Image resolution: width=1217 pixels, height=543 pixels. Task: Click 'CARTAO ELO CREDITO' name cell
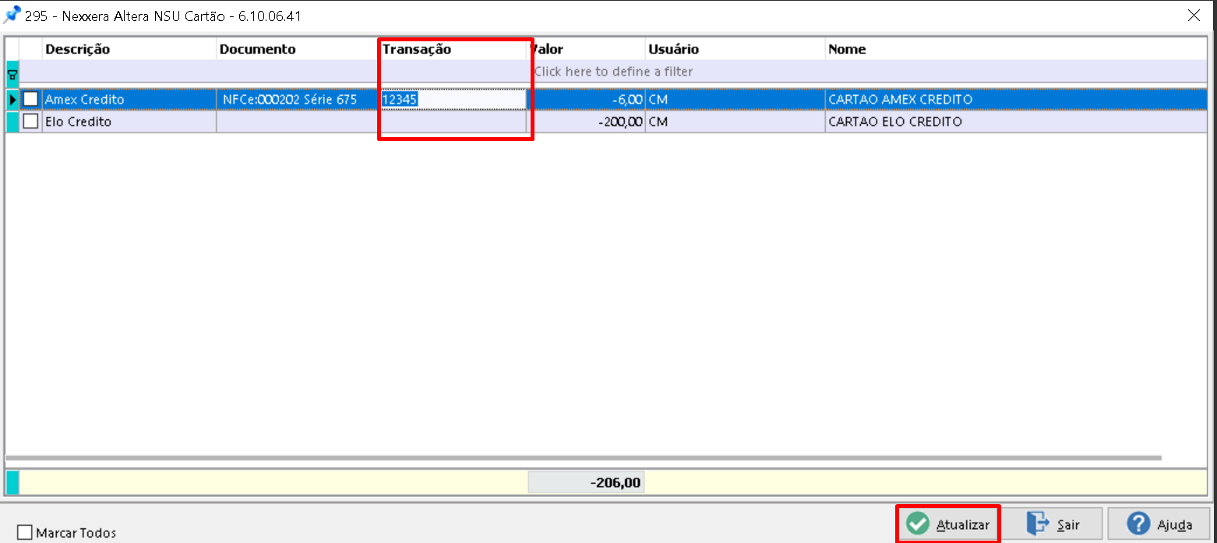(x=1016, y=122)
